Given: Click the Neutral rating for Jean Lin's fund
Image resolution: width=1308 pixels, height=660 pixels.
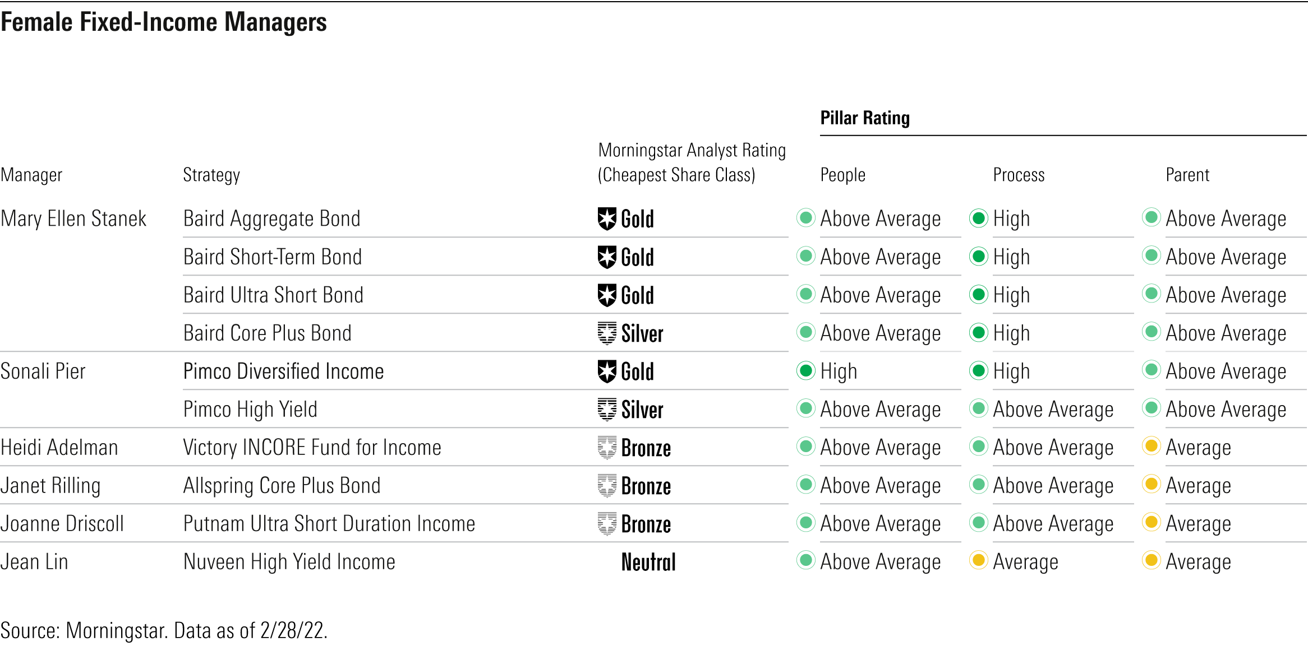Looking at the screenshot, I should pyautogui.click(x=648, y=562).
